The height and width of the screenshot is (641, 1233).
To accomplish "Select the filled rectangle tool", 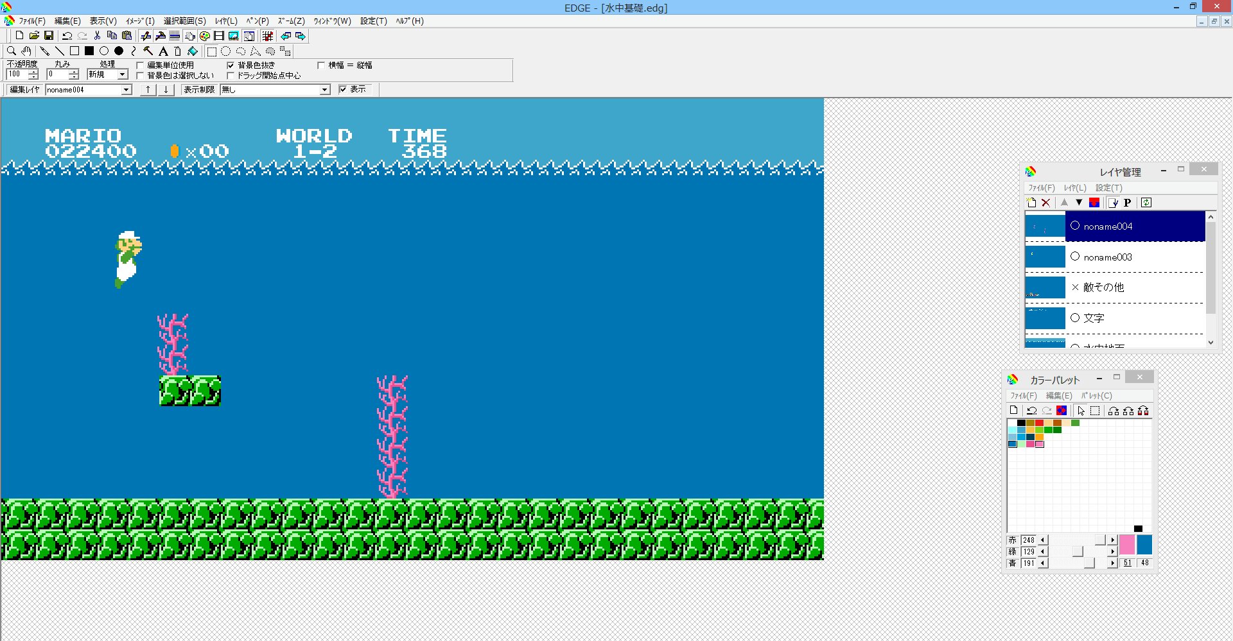I will click(89, 51).
